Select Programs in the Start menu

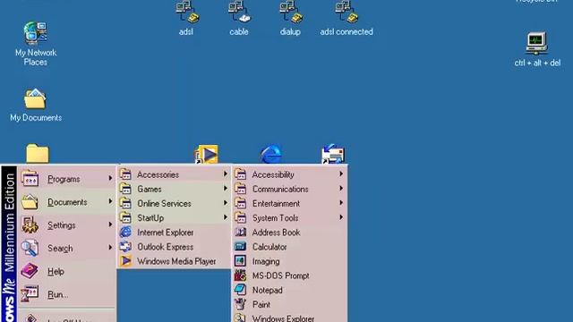pyautogui.click(x=67, y=179)
